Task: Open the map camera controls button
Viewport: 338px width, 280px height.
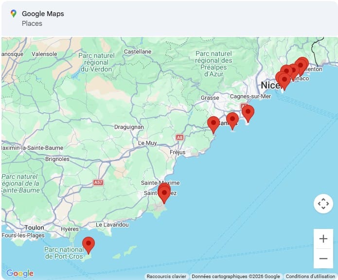Action: (x=323, y=204)
